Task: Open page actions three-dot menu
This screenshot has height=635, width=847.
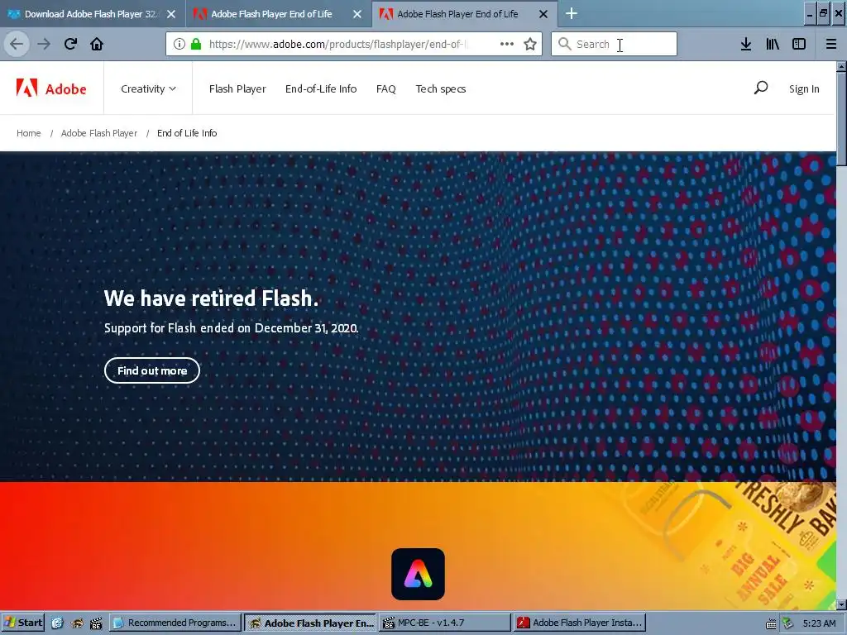Action: 507,44
